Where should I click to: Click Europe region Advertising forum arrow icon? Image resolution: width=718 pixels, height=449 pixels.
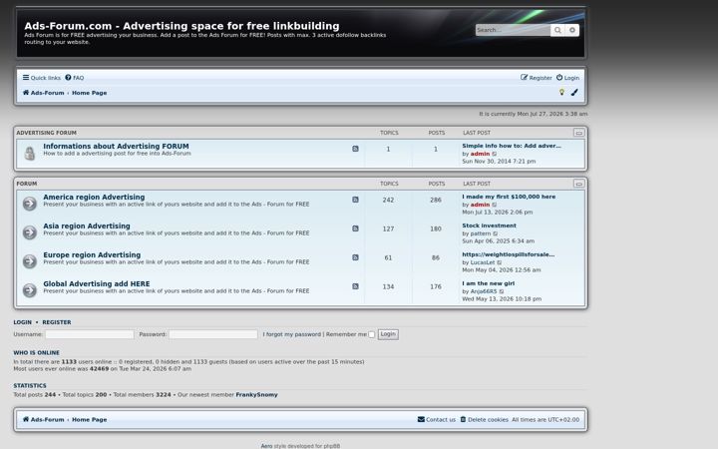30,261
